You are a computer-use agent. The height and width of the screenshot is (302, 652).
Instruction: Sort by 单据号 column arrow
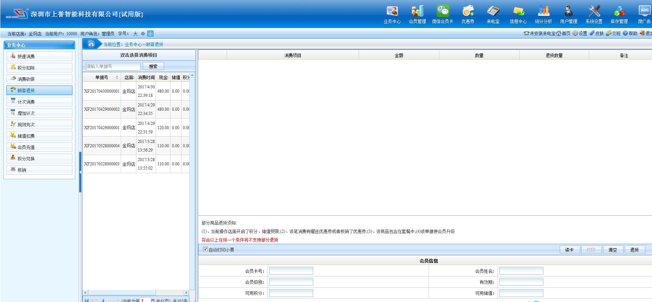pyautogui.click(x=117, y=77)
